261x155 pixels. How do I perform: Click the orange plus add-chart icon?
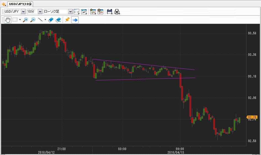point(4,4)
